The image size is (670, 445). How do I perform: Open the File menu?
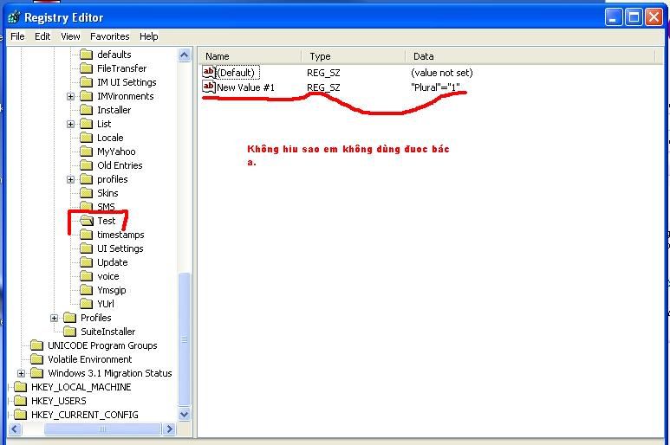point(17,36)
